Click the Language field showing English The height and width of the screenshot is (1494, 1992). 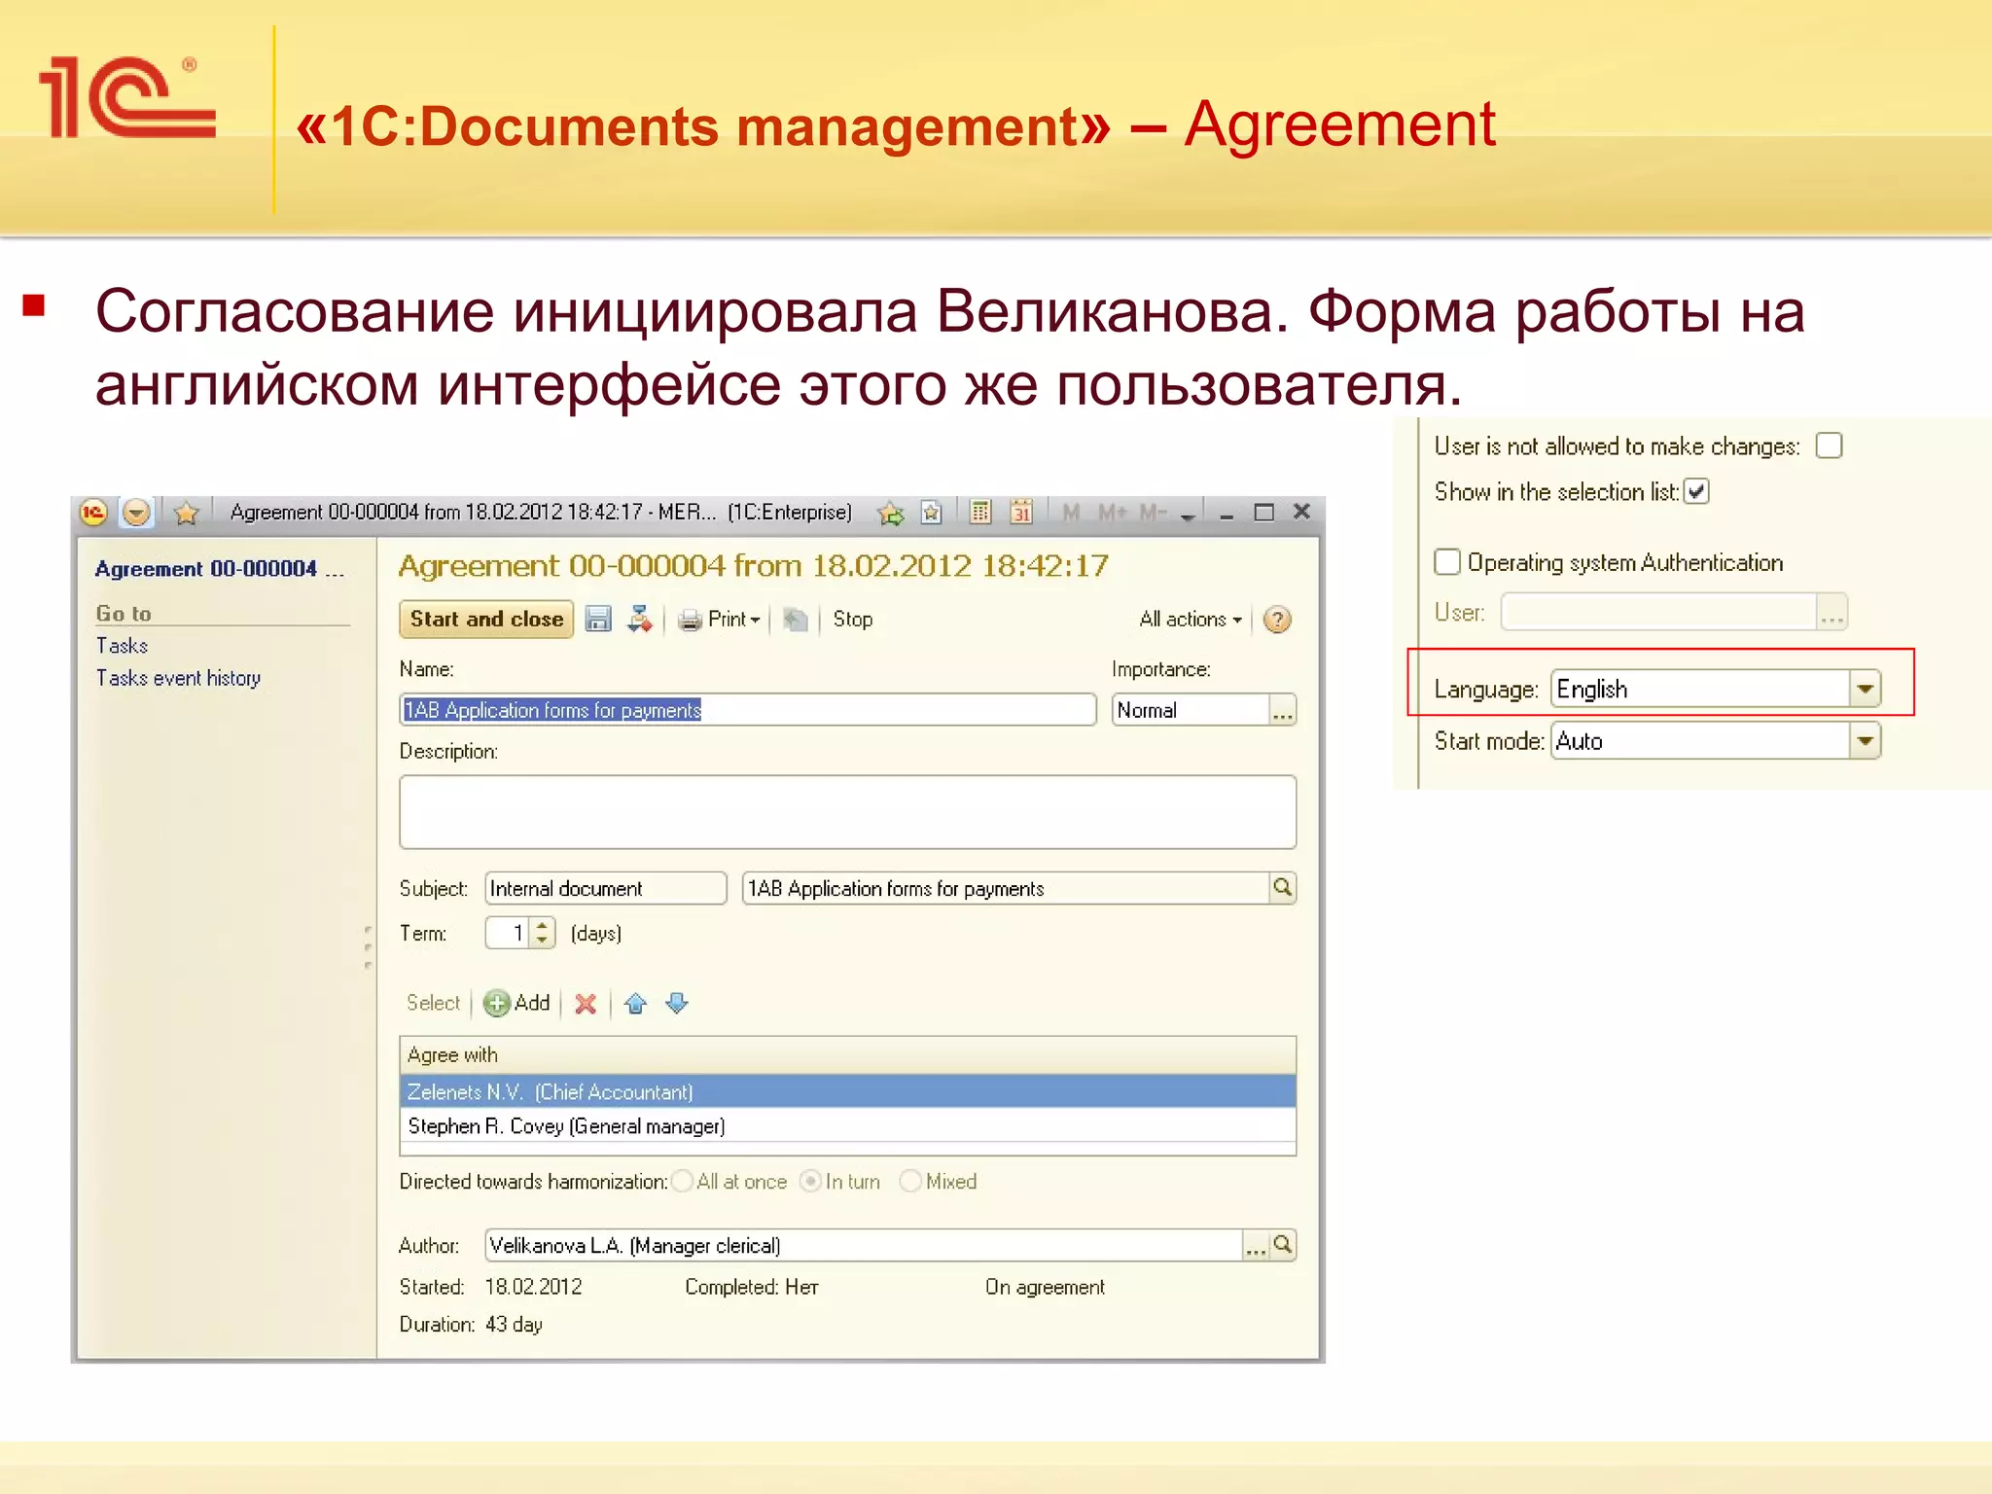tap(1700, 690)
